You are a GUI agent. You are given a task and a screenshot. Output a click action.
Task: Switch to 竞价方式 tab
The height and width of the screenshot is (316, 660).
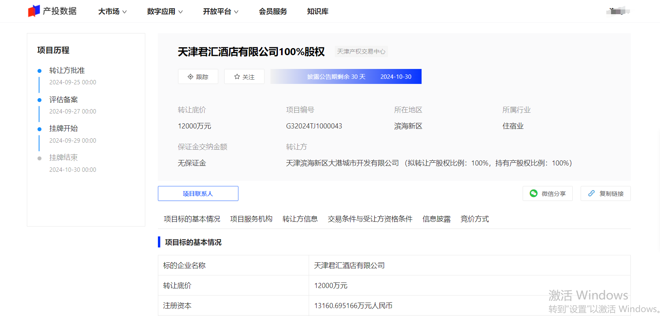[474, 219]
